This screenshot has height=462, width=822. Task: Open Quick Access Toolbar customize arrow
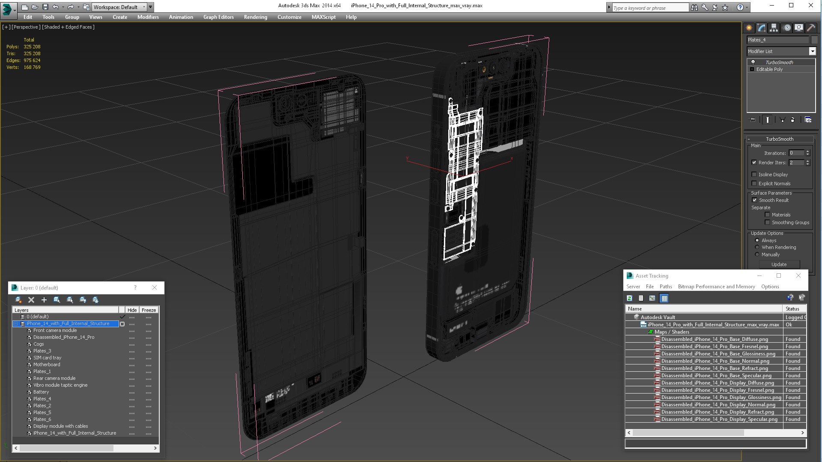coord(150,7)
